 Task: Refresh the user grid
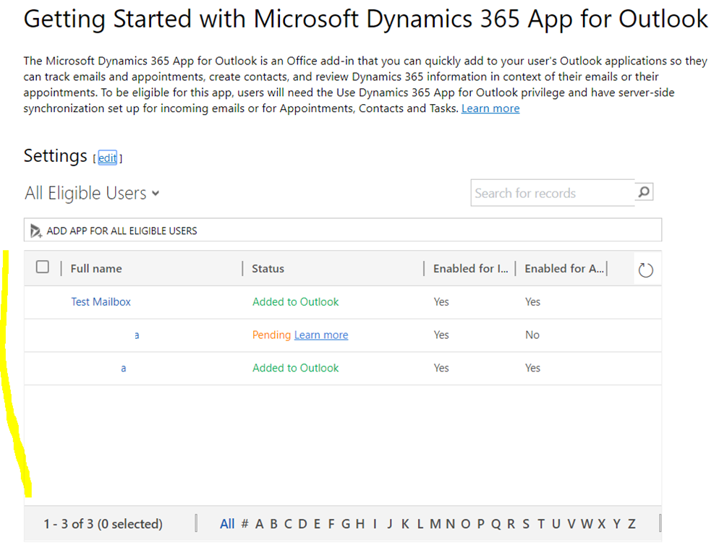[646, 270]
